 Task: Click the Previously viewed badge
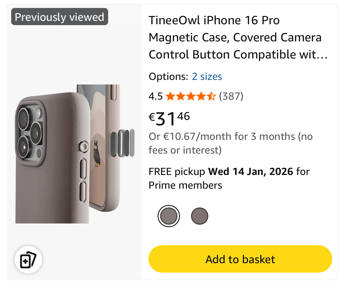pos(60,17)
